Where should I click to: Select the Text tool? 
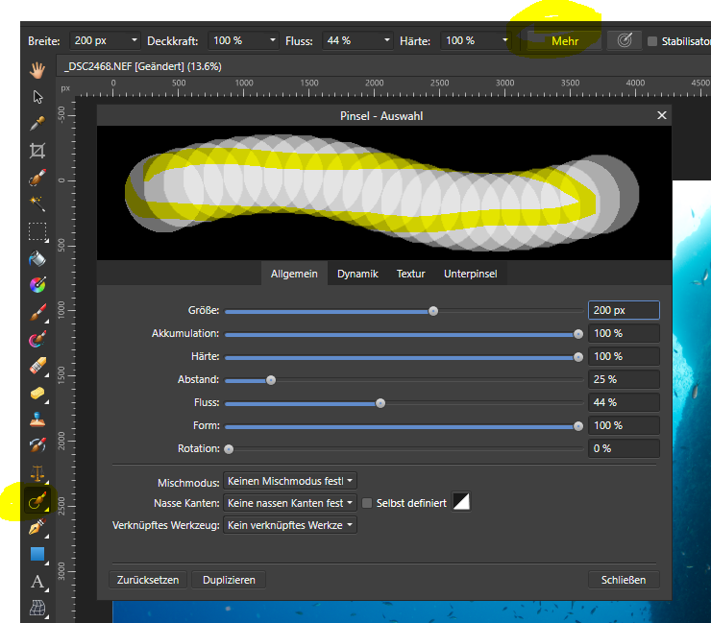[x=37, y=581]
